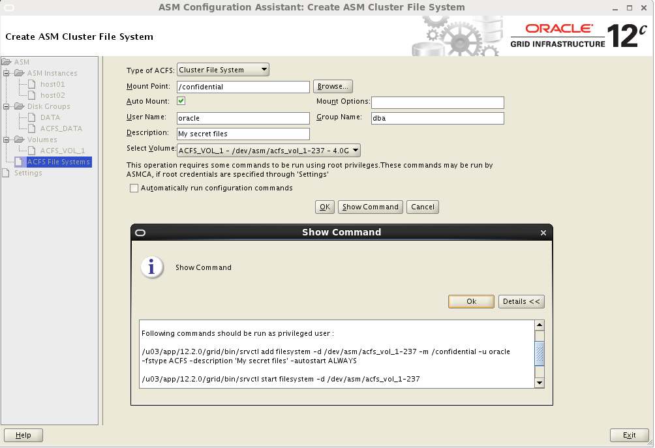
Task: Click the ACFS_DATA disk group icon
Action: click(31, 128)
